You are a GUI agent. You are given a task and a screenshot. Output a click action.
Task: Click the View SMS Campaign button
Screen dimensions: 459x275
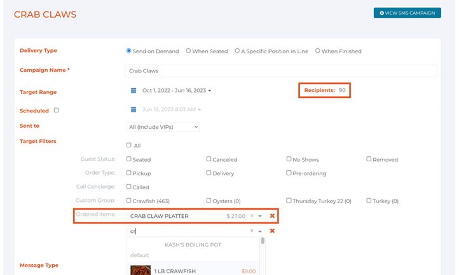(407, 13)
